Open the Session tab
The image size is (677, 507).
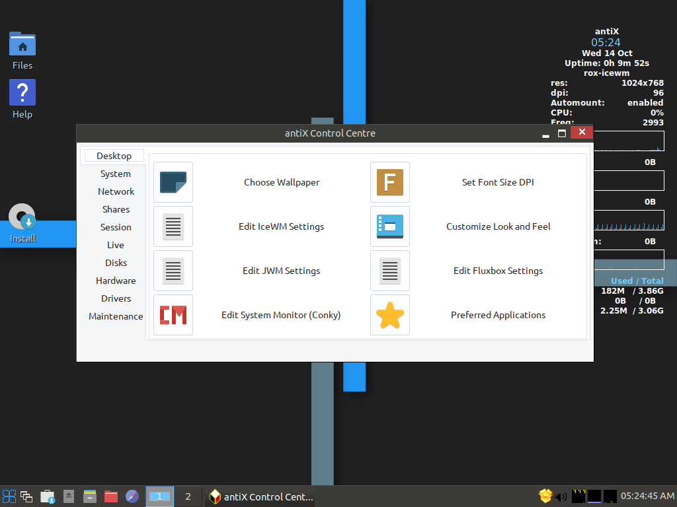coord(116,227)
